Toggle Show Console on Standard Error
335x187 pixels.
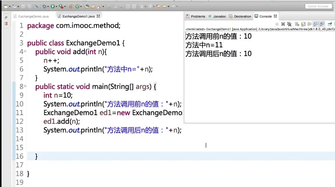click(x=322, y=24)
